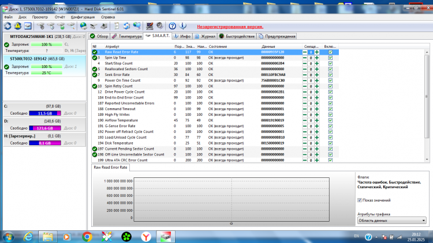
Task: Click the speaker-shaped toolbar icon
Action: coord(159,26)
